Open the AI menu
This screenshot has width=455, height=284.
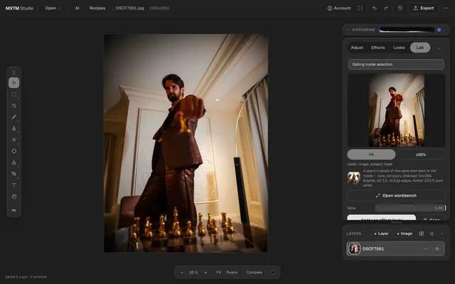77,8
